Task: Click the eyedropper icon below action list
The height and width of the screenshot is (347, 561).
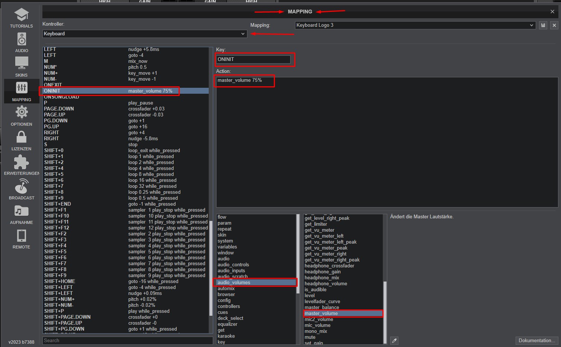Action: [x=394, y=340]
